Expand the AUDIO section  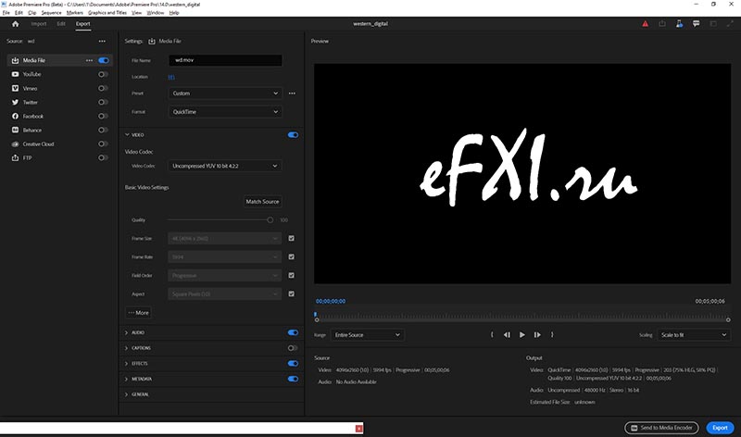pyautogui.click(x=126, y=332)
